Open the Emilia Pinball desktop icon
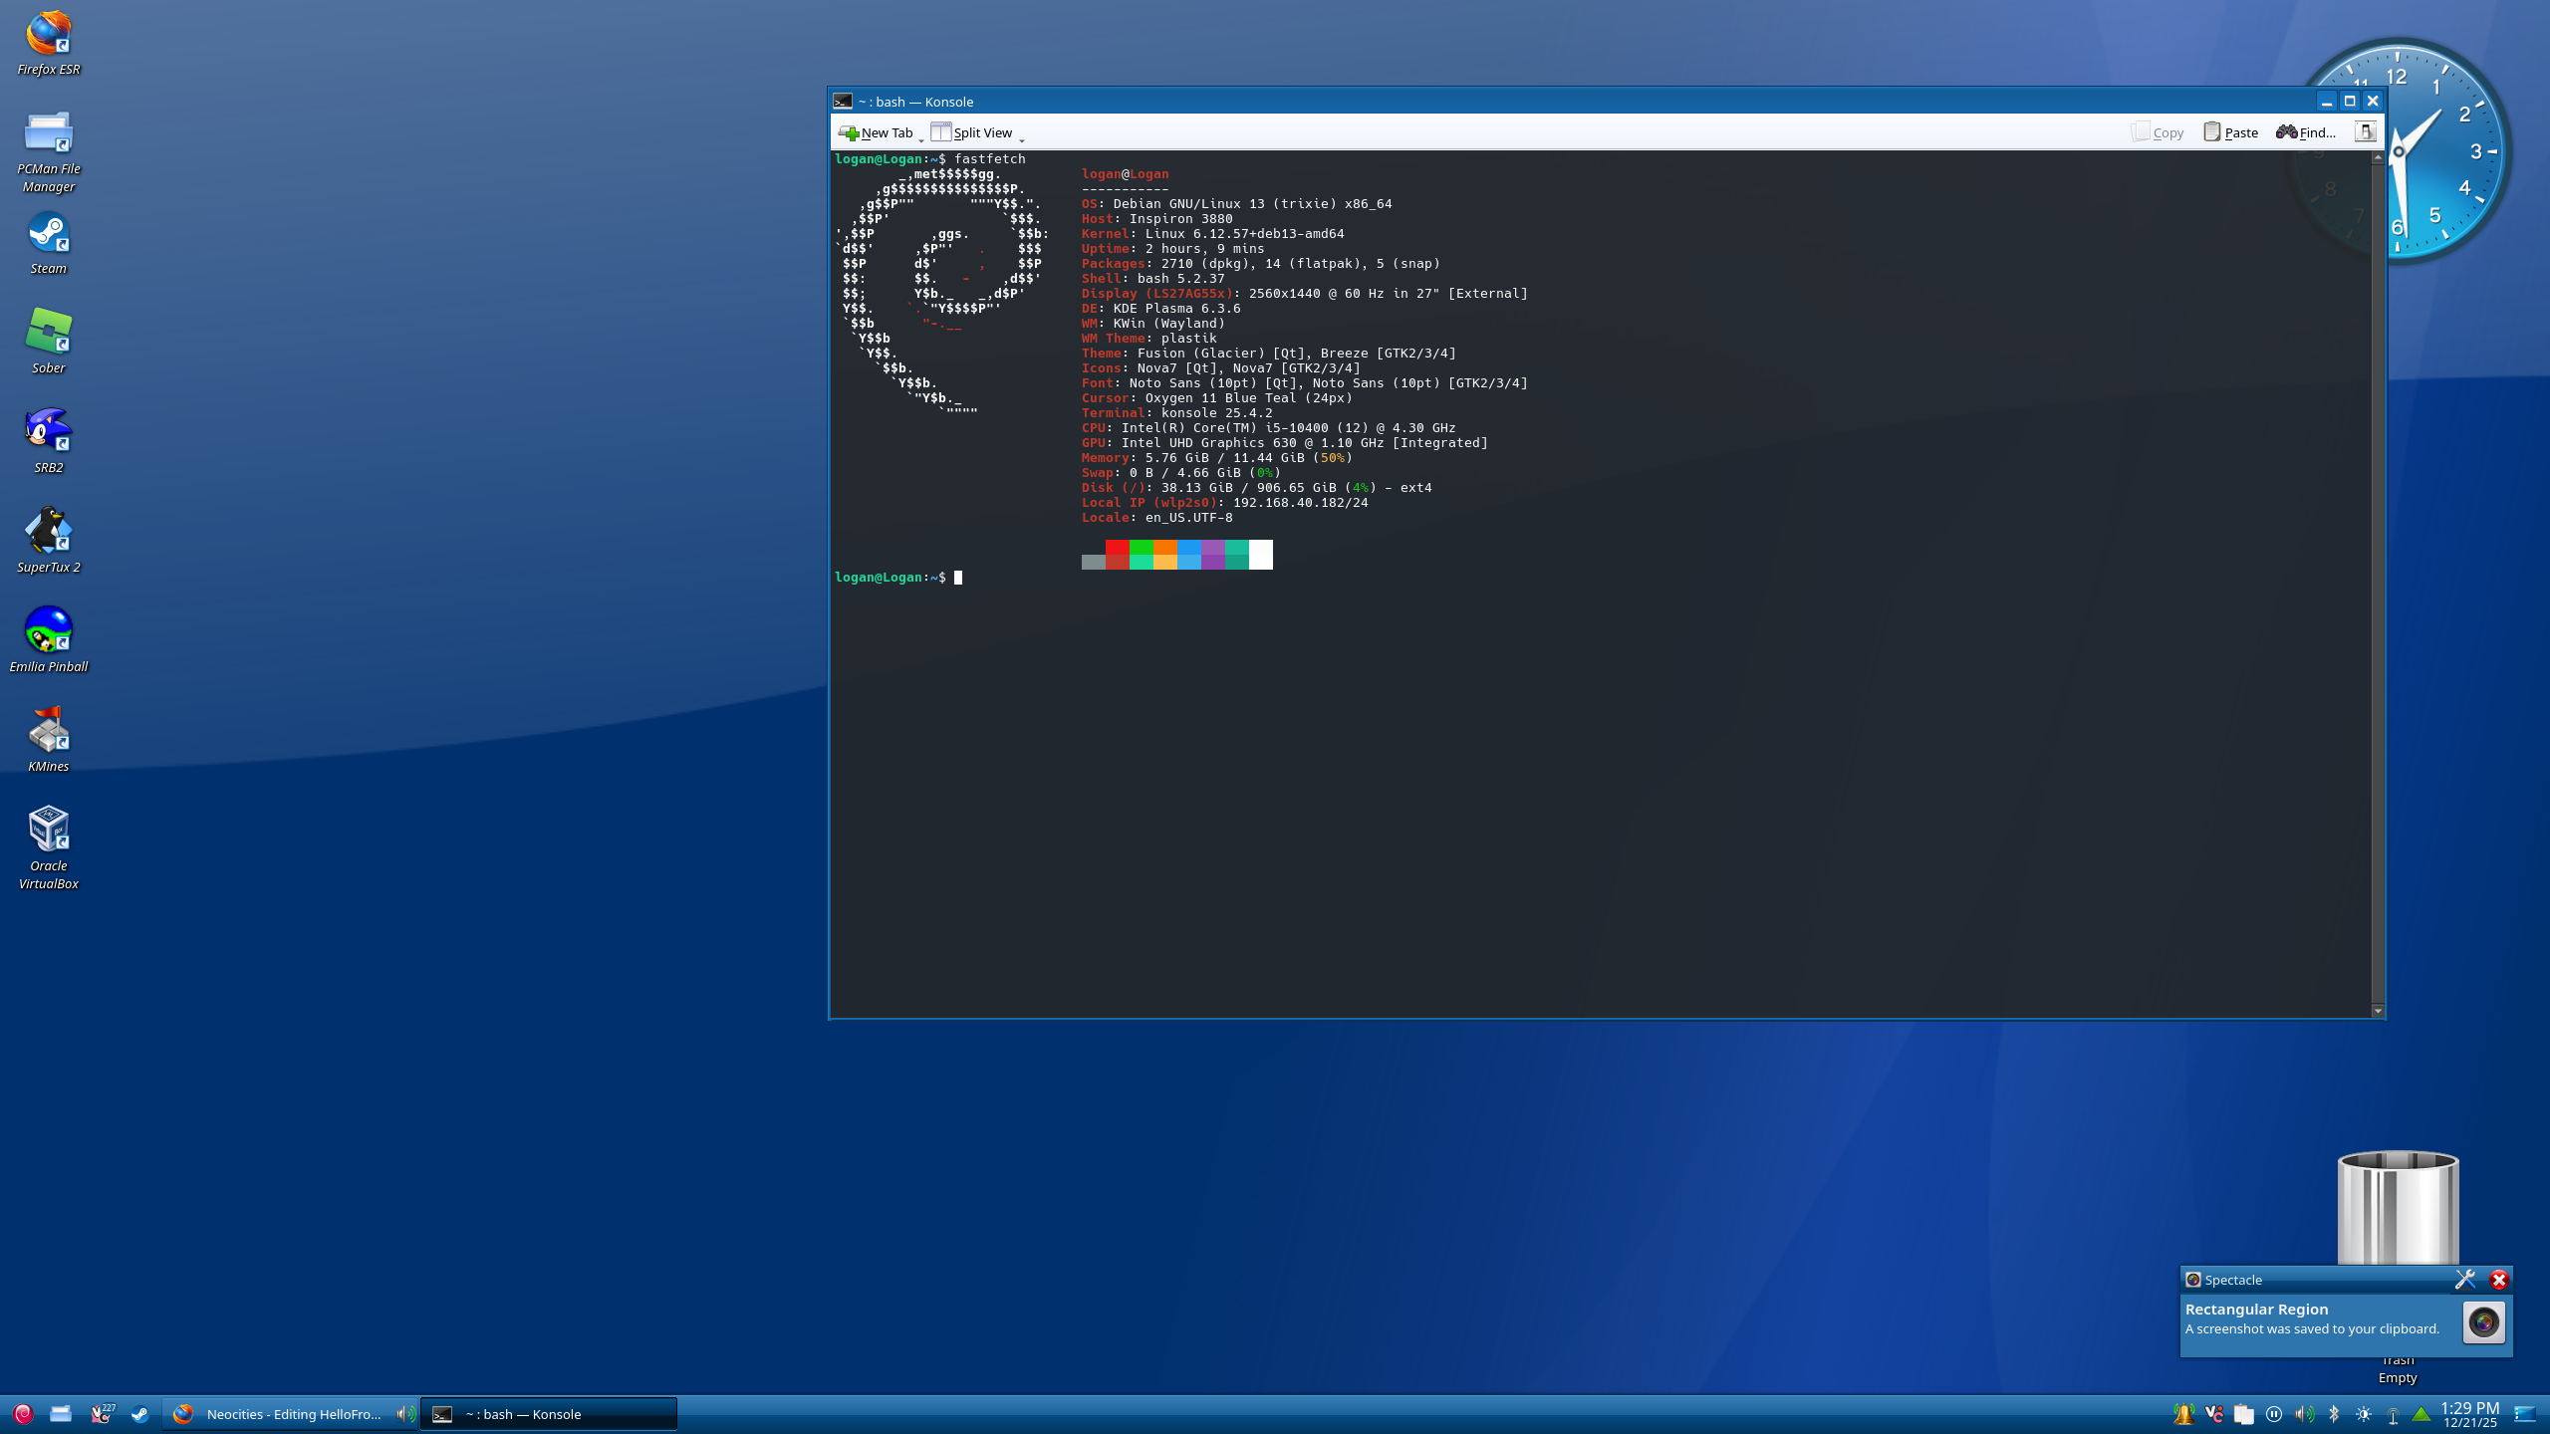 point(48,630)
